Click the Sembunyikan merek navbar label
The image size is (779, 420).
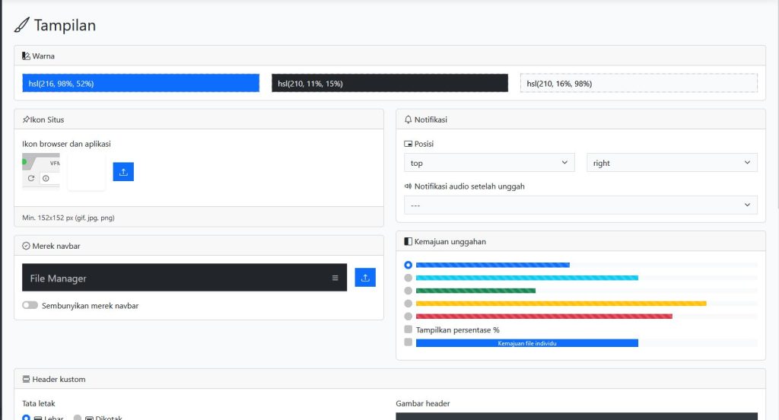90,306
